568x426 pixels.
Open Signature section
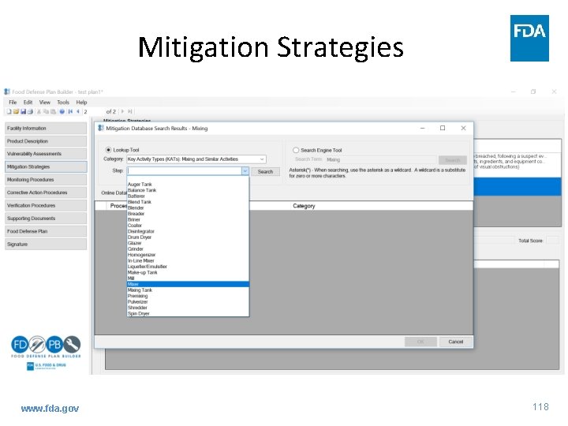tap(46, 244)
